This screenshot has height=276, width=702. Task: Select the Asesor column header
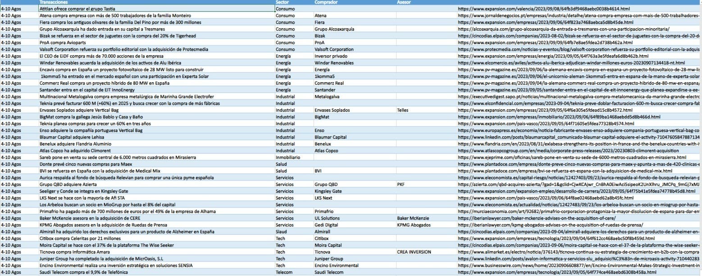[x=404, y=2]
